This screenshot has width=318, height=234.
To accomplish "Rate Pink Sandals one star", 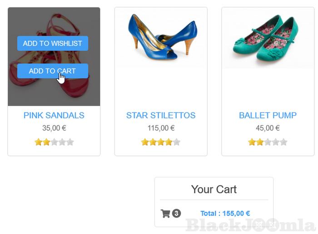I will click(39, 142).
